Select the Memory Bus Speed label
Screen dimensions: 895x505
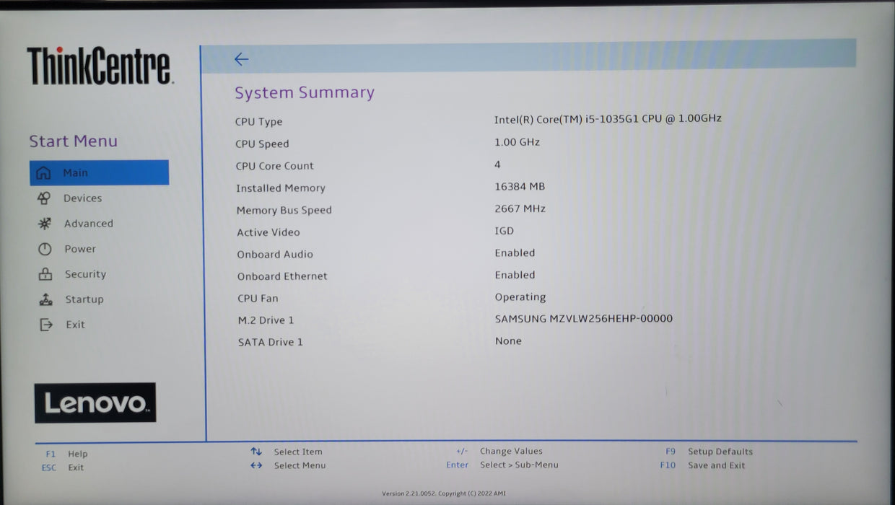point(284,211)
